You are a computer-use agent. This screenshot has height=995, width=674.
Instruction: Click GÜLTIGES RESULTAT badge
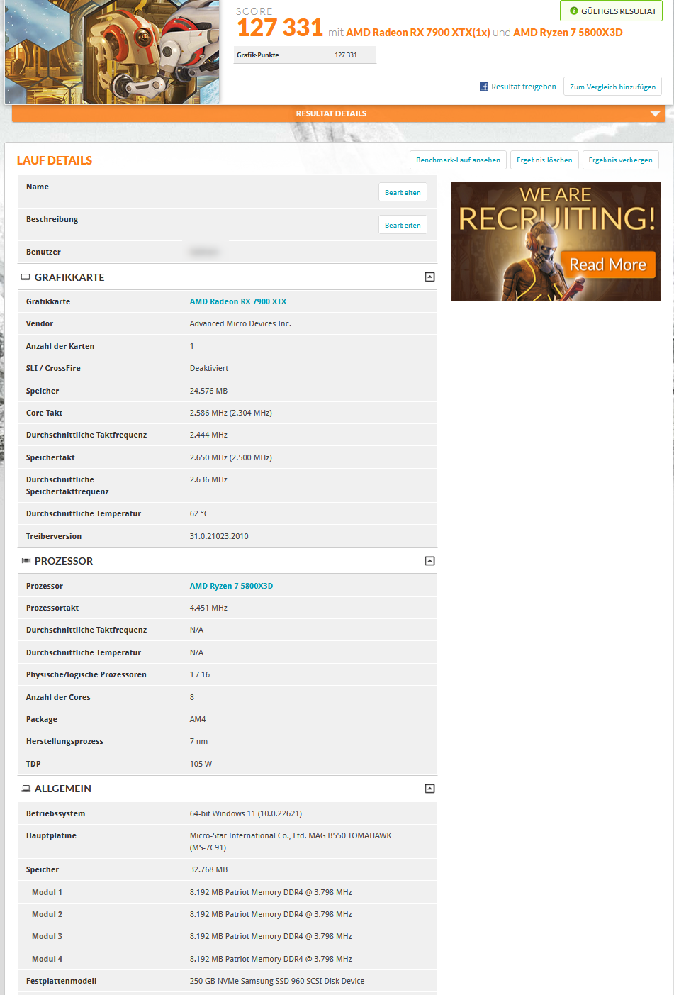click(x=611, y=11)
